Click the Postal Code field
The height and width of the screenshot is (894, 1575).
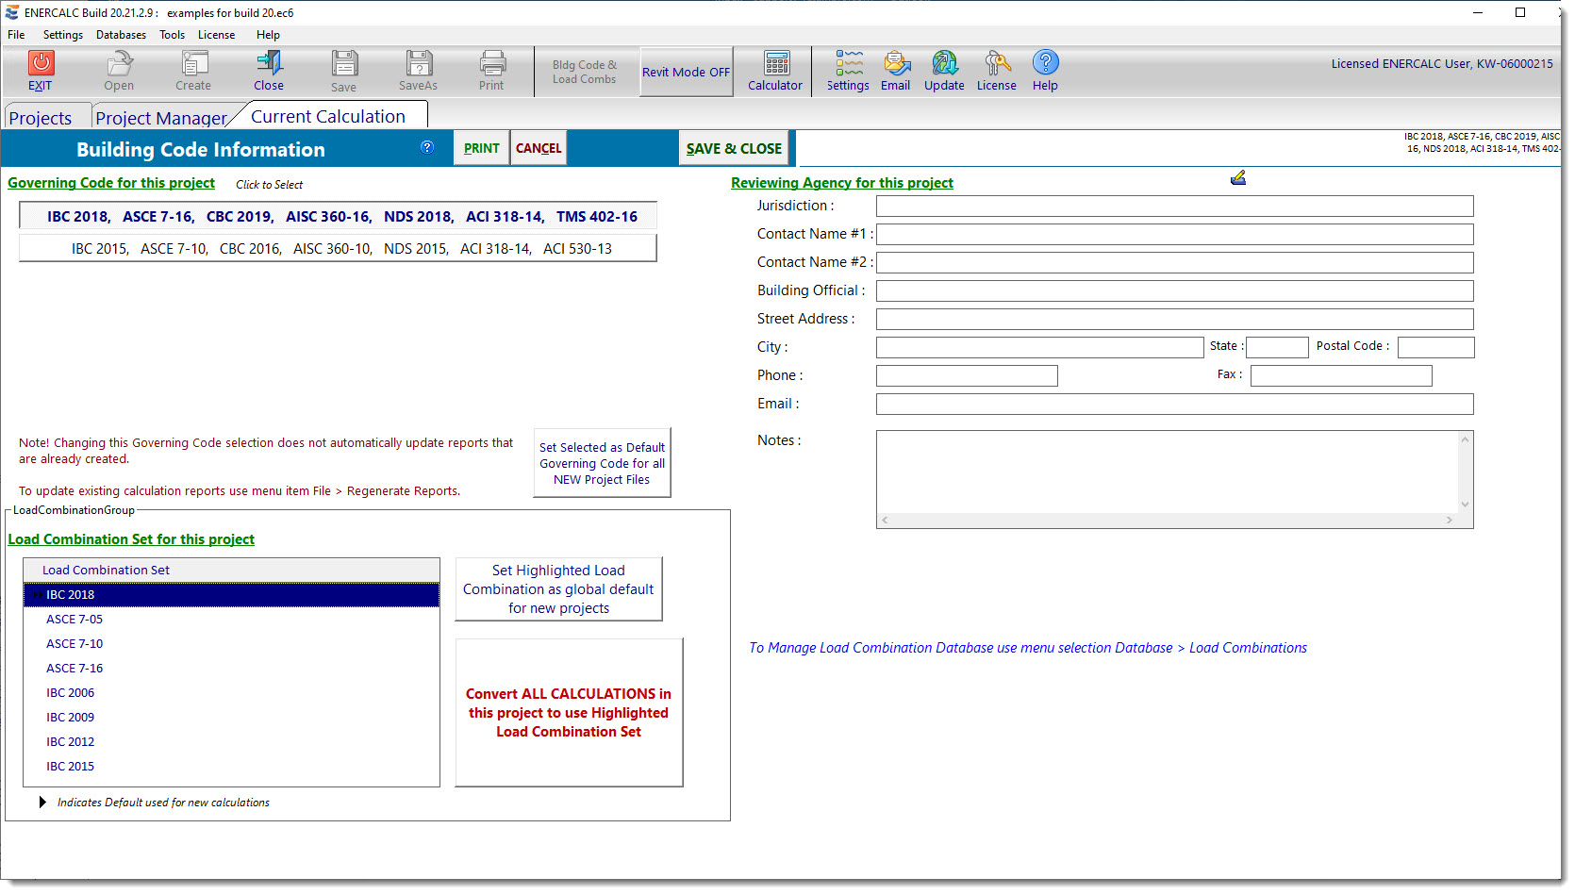point(1435,347)
